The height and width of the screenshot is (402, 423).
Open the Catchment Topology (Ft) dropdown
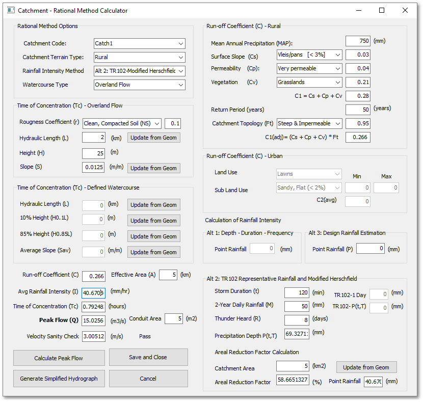tap(309, 123)
